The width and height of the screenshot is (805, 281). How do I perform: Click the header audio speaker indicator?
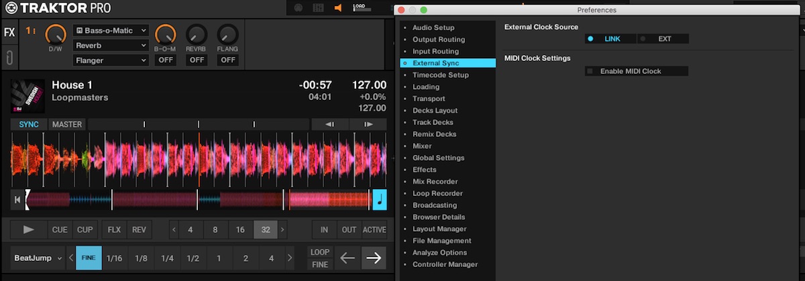[339, 8]
